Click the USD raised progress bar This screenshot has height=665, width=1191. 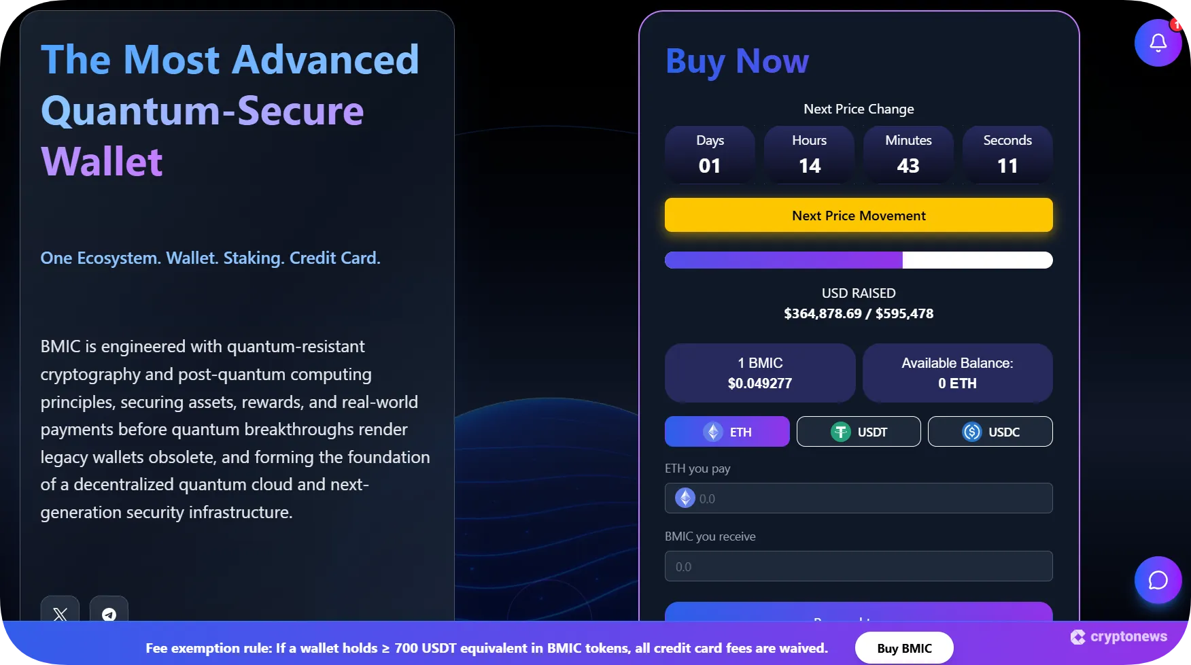point(858,260)
